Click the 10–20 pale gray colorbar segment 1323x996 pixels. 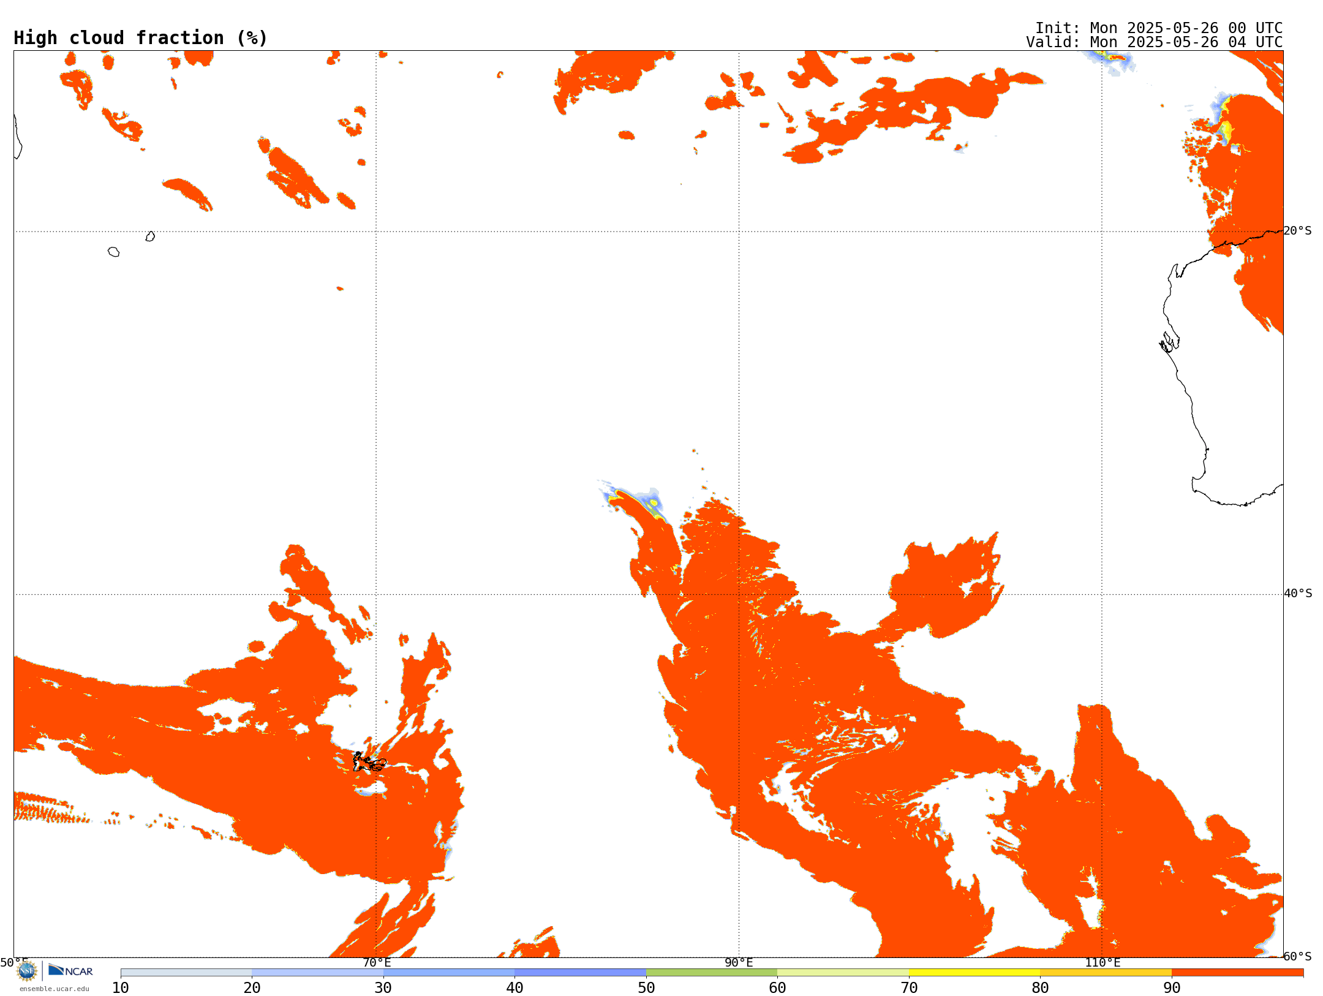coord(186,973)
